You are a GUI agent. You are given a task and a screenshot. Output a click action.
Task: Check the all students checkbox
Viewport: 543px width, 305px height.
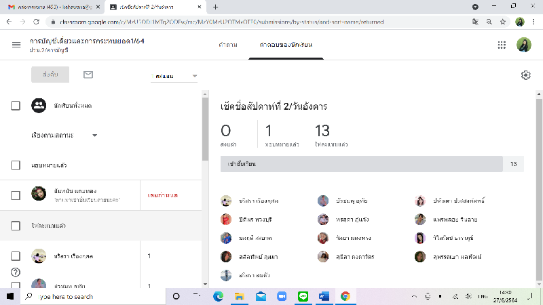16,105
